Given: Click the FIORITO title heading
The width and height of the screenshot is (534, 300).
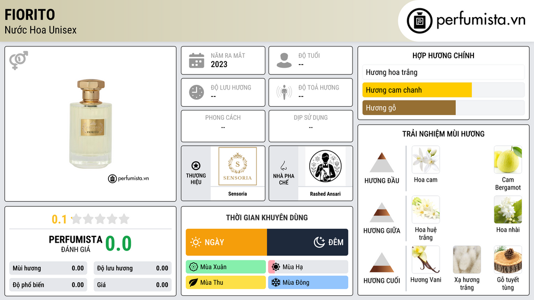Looking at the screenshot, I should click(x=30, y=15).
